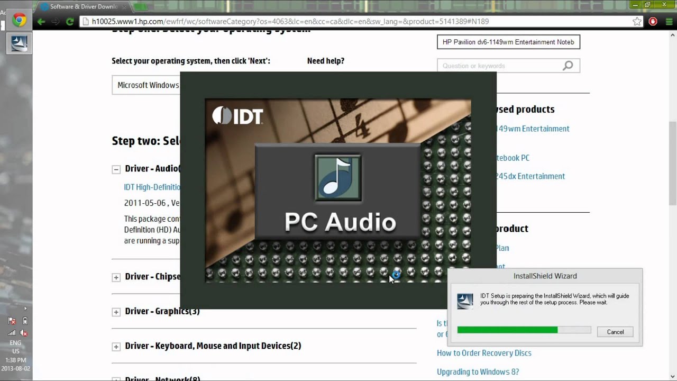Reload the HP driver page
This screenshot has width=677, height=381.
[x=70, y=22]
